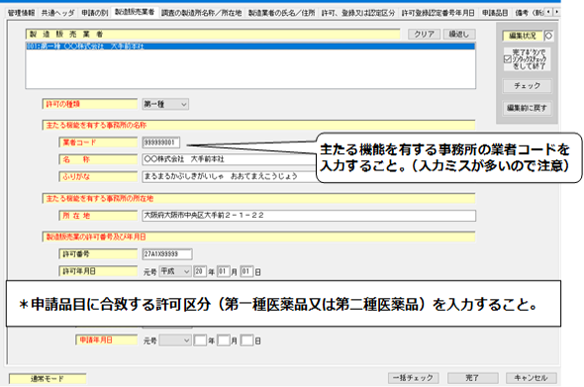Viewport: 584px width, 387px height.
Task: Open the 調査の製造所名称/所在地 tab
Action: [x=202, y=13]
